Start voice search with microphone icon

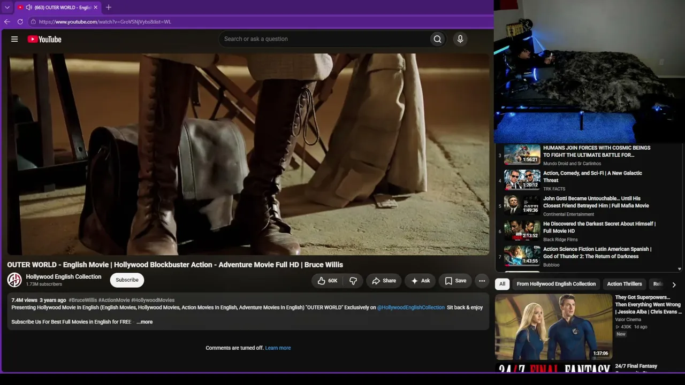pos(460,39)
